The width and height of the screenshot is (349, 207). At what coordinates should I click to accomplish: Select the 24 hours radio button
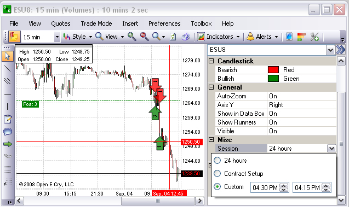(x=217, y=161)
